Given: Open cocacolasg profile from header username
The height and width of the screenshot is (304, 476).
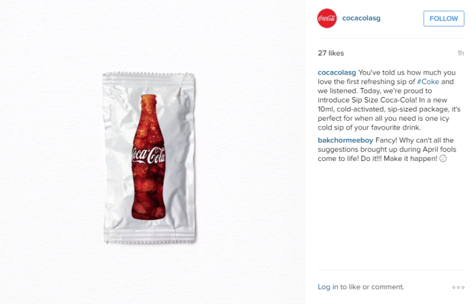Looking at the screenshot, I should tap(361, 18).
